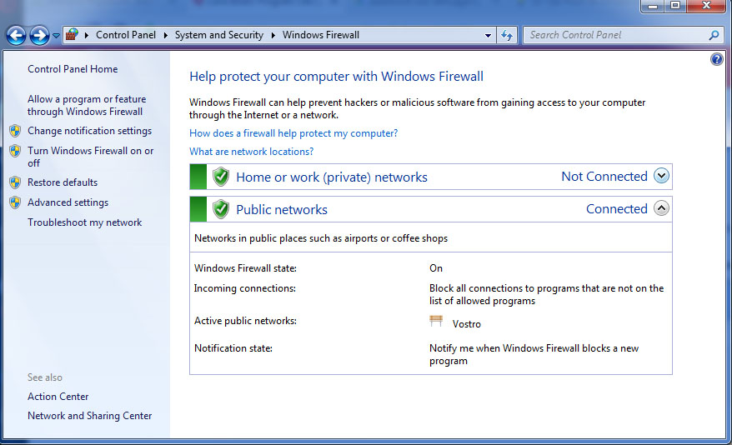Expand the Home or work networks section
This screenshot has height=445, width=732.
point(661,176)
